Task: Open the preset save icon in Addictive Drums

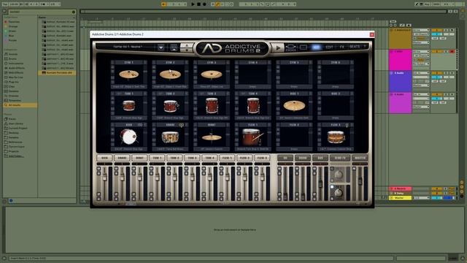Action: (174, 47)
